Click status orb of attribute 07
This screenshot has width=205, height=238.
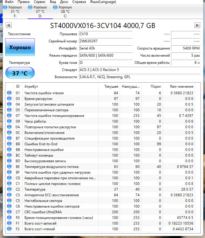pyautogui.click(x=9, y=115)
